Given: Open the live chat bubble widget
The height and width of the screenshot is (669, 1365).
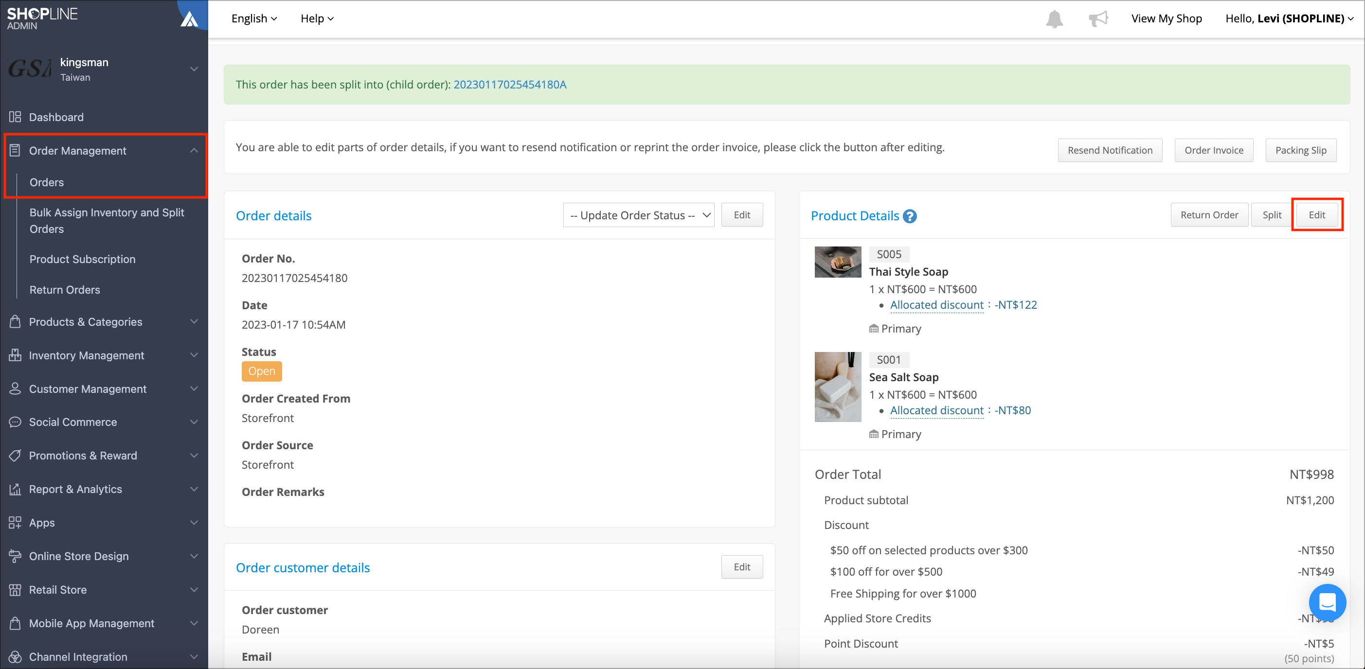Looking at the screenshot, I should point(1327,602).
